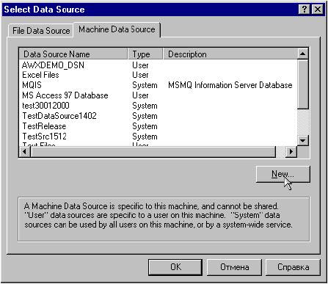Select the test30012000 data source
The width and height of the screenshot is (328, 284).
point(45,106)
